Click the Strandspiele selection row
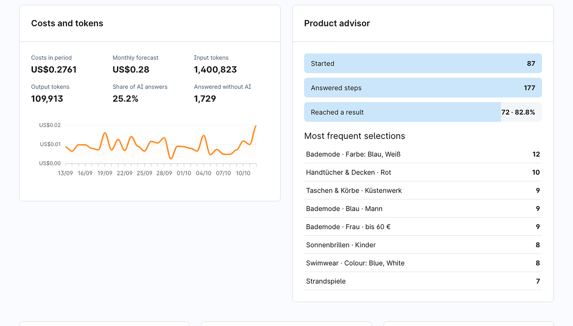The image size is (573, 326). point(423,281)
